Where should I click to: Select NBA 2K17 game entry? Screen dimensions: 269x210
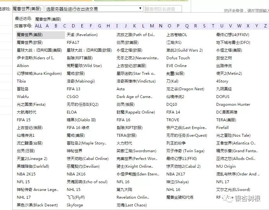click(176, 174)
